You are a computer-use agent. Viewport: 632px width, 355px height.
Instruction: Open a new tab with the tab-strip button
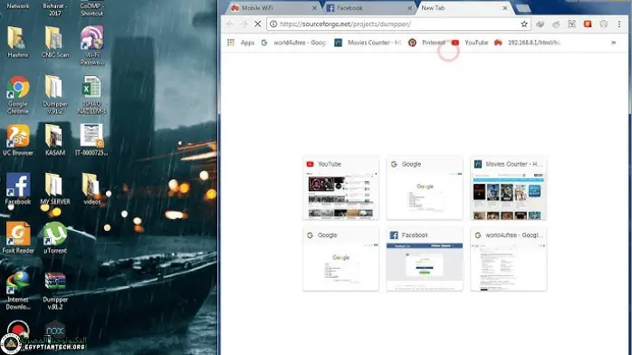[523, 8]
